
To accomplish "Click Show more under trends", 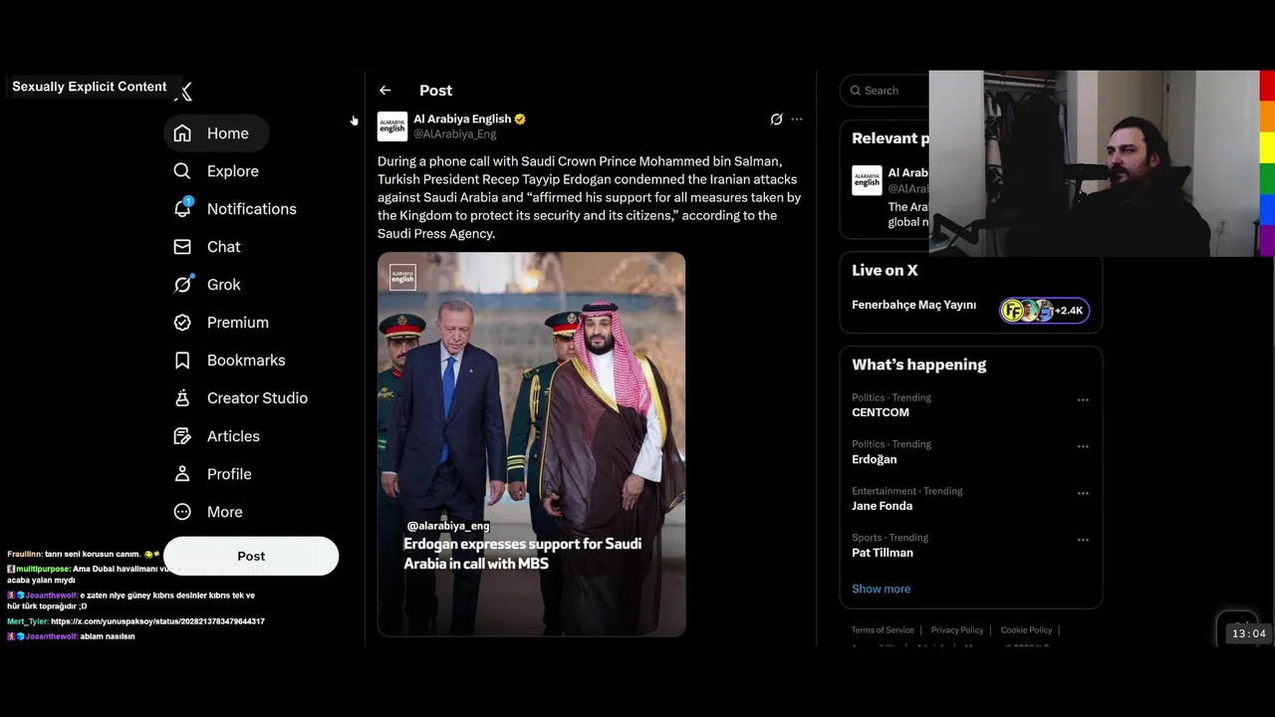I will [881, 589].
